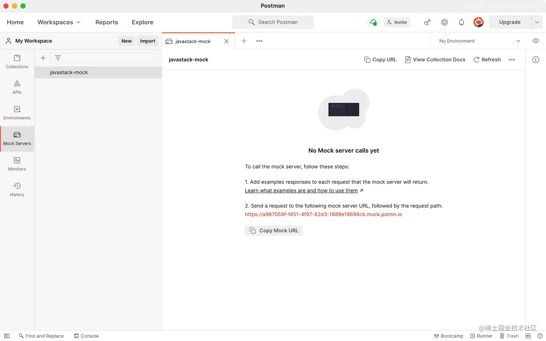Click the sidebar filter input field
Screen dimensions: 546x341
tap(104, 58)
